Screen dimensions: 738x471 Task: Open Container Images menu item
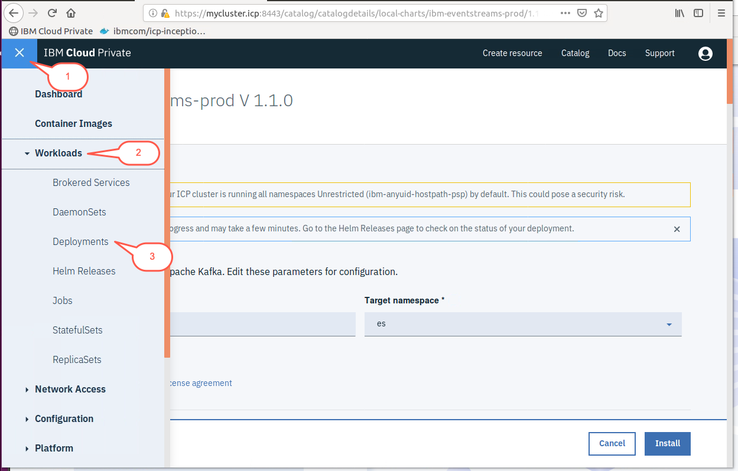(73, 123)
